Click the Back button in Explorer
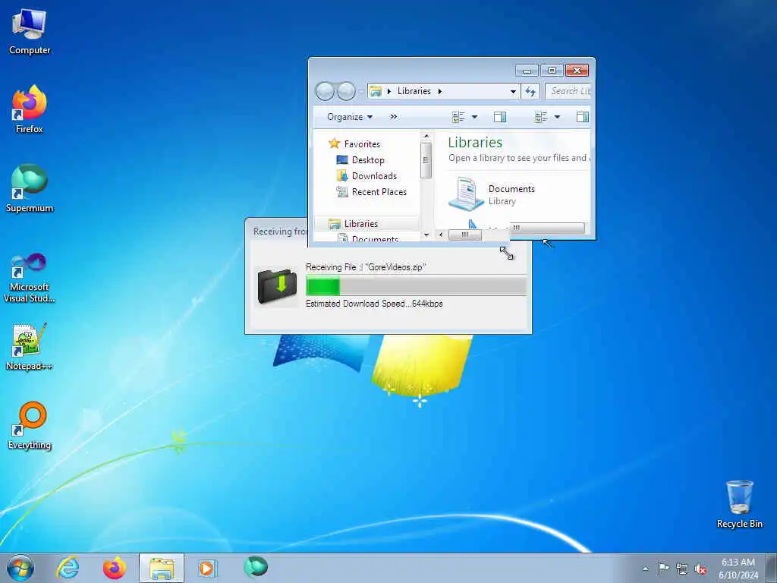The width and height of the screenshot is (777, 583). pos(325,91)
